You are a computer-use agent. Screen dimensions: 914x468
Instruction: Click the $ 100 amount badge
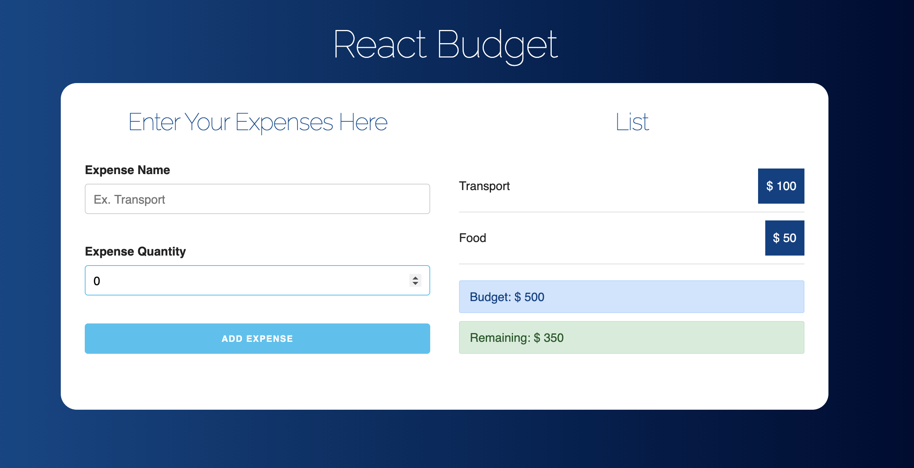(x=781, y=186)
